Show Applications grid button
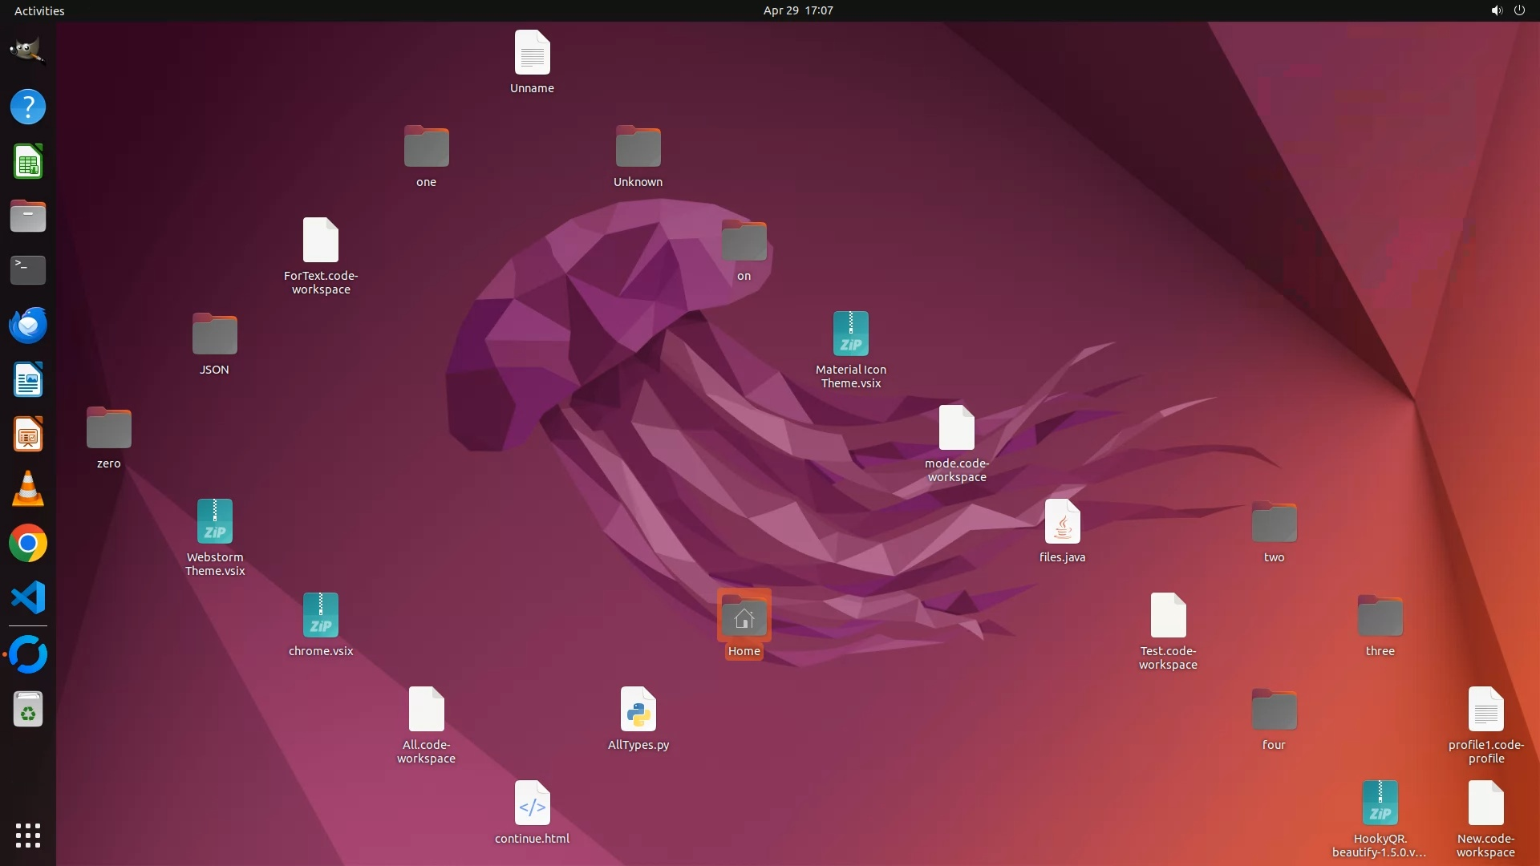The height and width of the screenshot is (866, 1540). click(x=27, y=836)
